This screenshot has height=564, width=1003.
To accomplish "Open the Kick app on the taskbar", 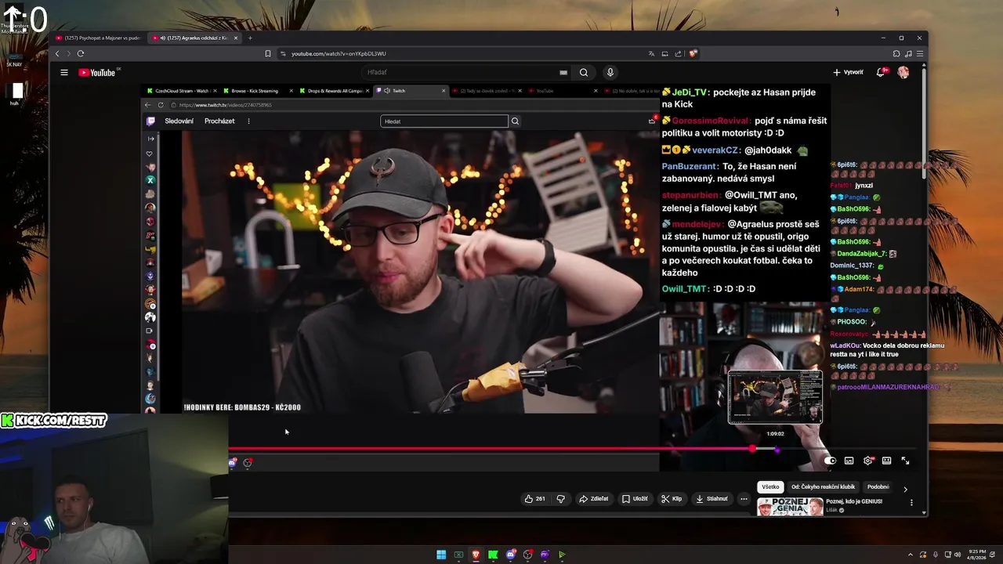I will 493,555.
